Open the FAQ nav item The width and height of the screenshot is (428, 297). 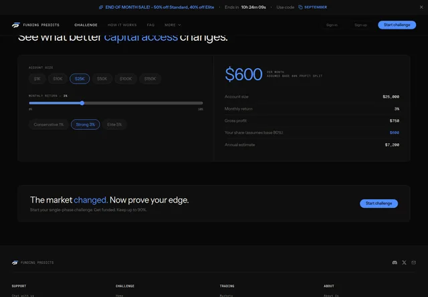[150, 25]
